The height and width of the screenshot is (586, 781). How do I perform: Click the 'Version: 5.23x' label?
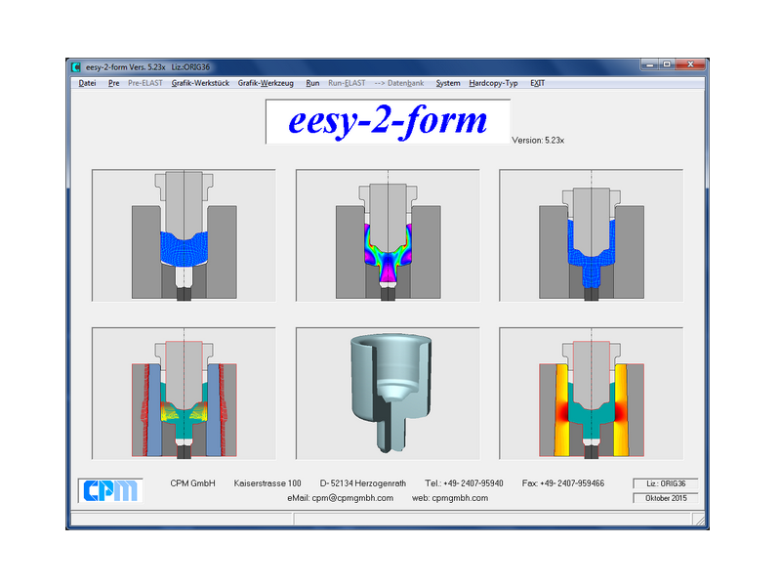tap(538, 141)
